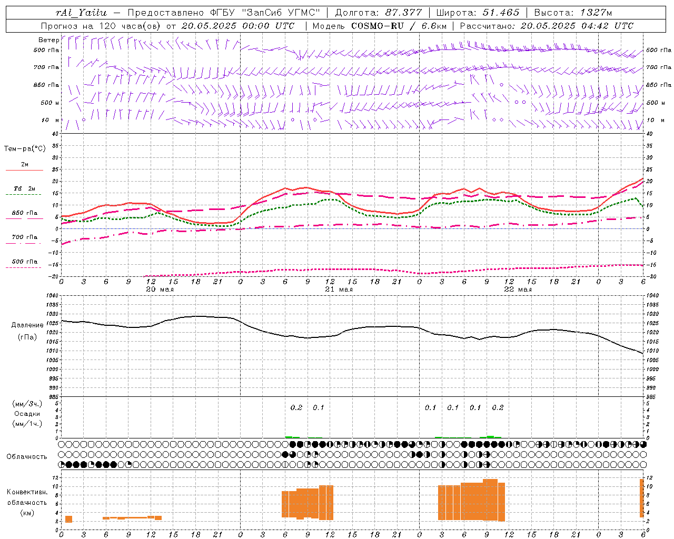Image resolution: width=674 pixels, height=539 pixels.
Task: Click the '(мм/1ч.)' precipitation unit label
Action: [27, 424]
